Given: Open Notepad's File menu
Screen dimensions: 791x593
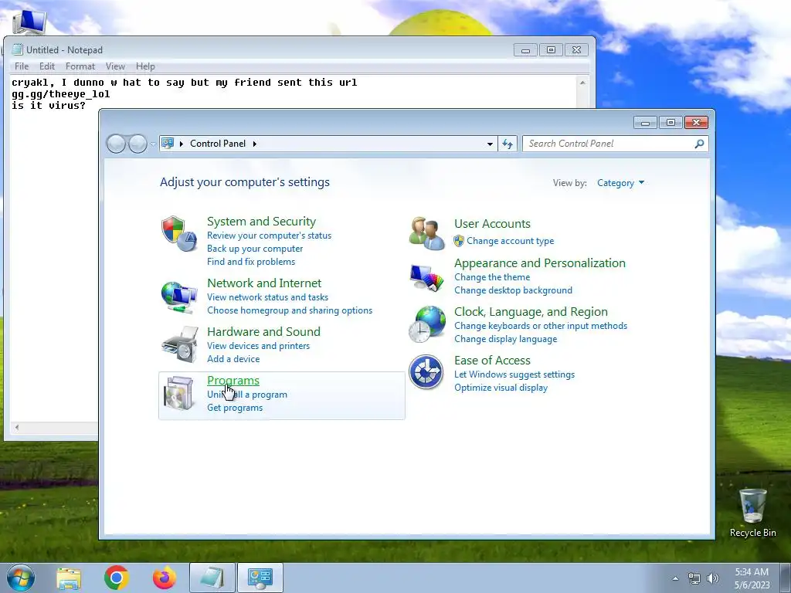Looking at the screenshot, I should (22, 66).
